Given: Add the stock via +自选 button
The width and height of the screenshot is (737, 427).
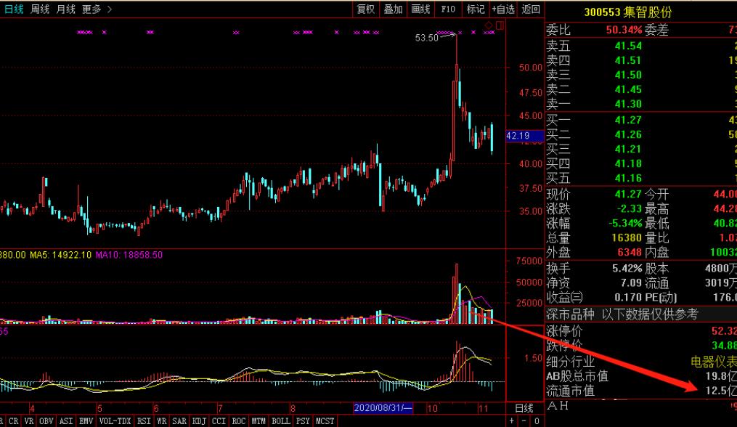Looking at the screenshot, I should click(x=503, y=9).
